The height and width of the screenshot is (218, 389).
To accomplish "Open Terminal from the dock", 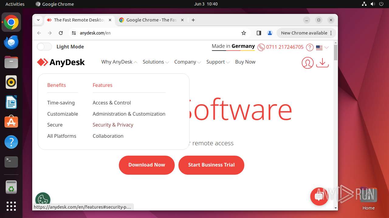I will 11,162.
